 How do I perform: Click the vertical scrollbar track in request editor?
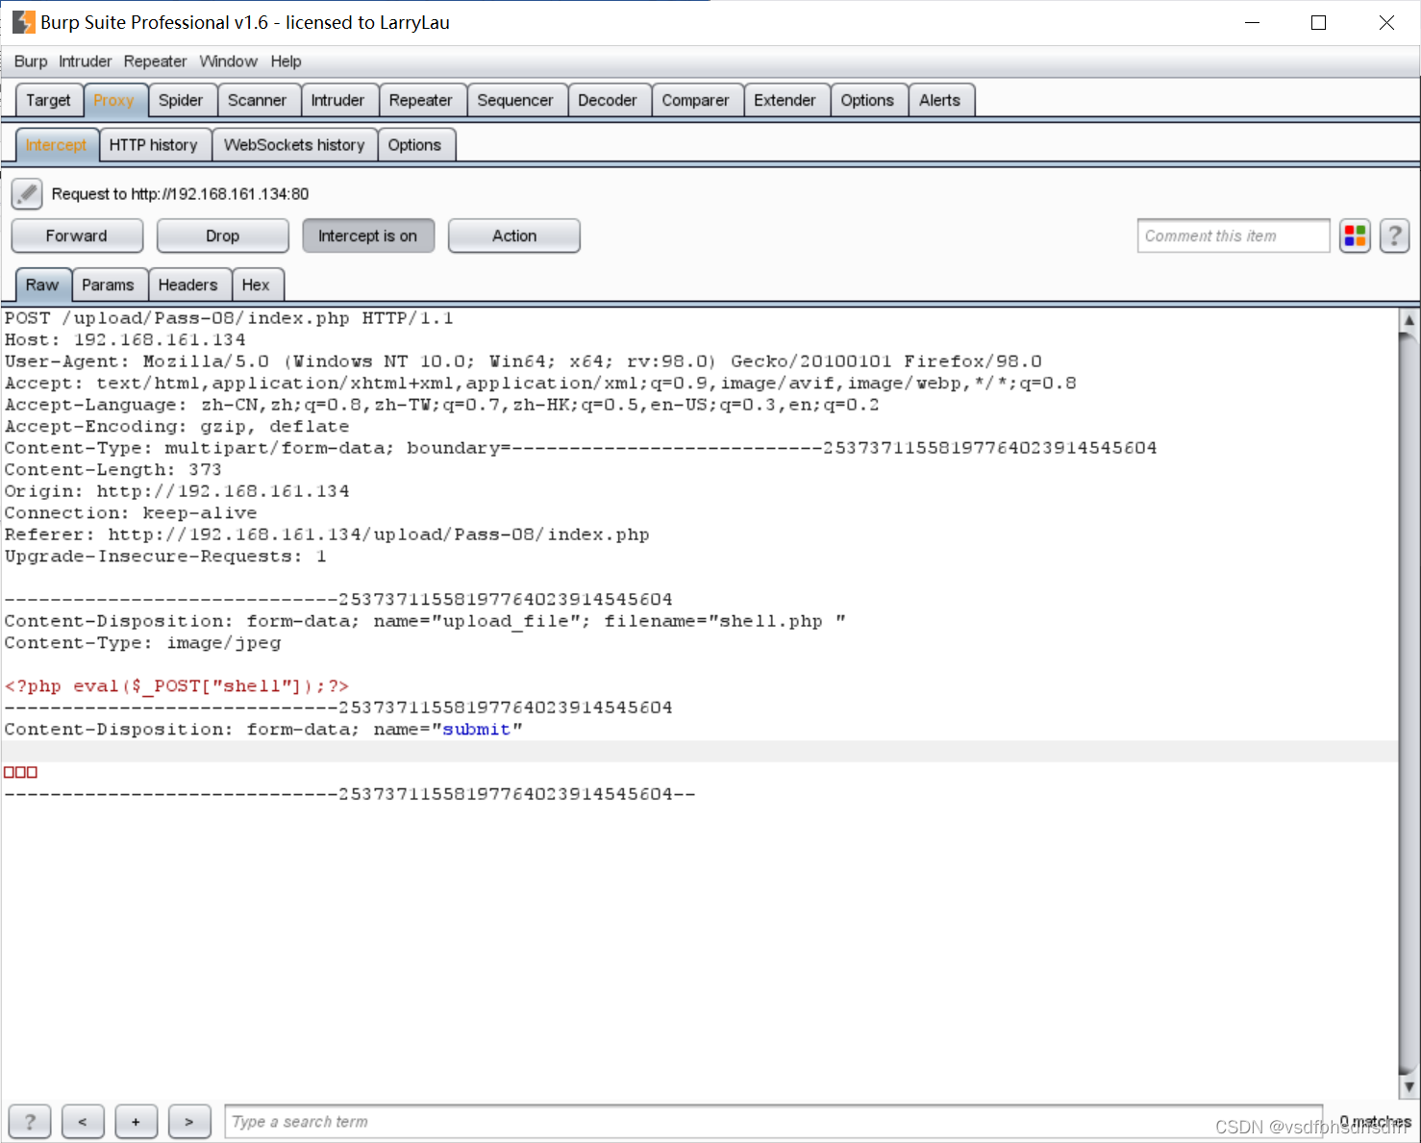click(1409, 702)
